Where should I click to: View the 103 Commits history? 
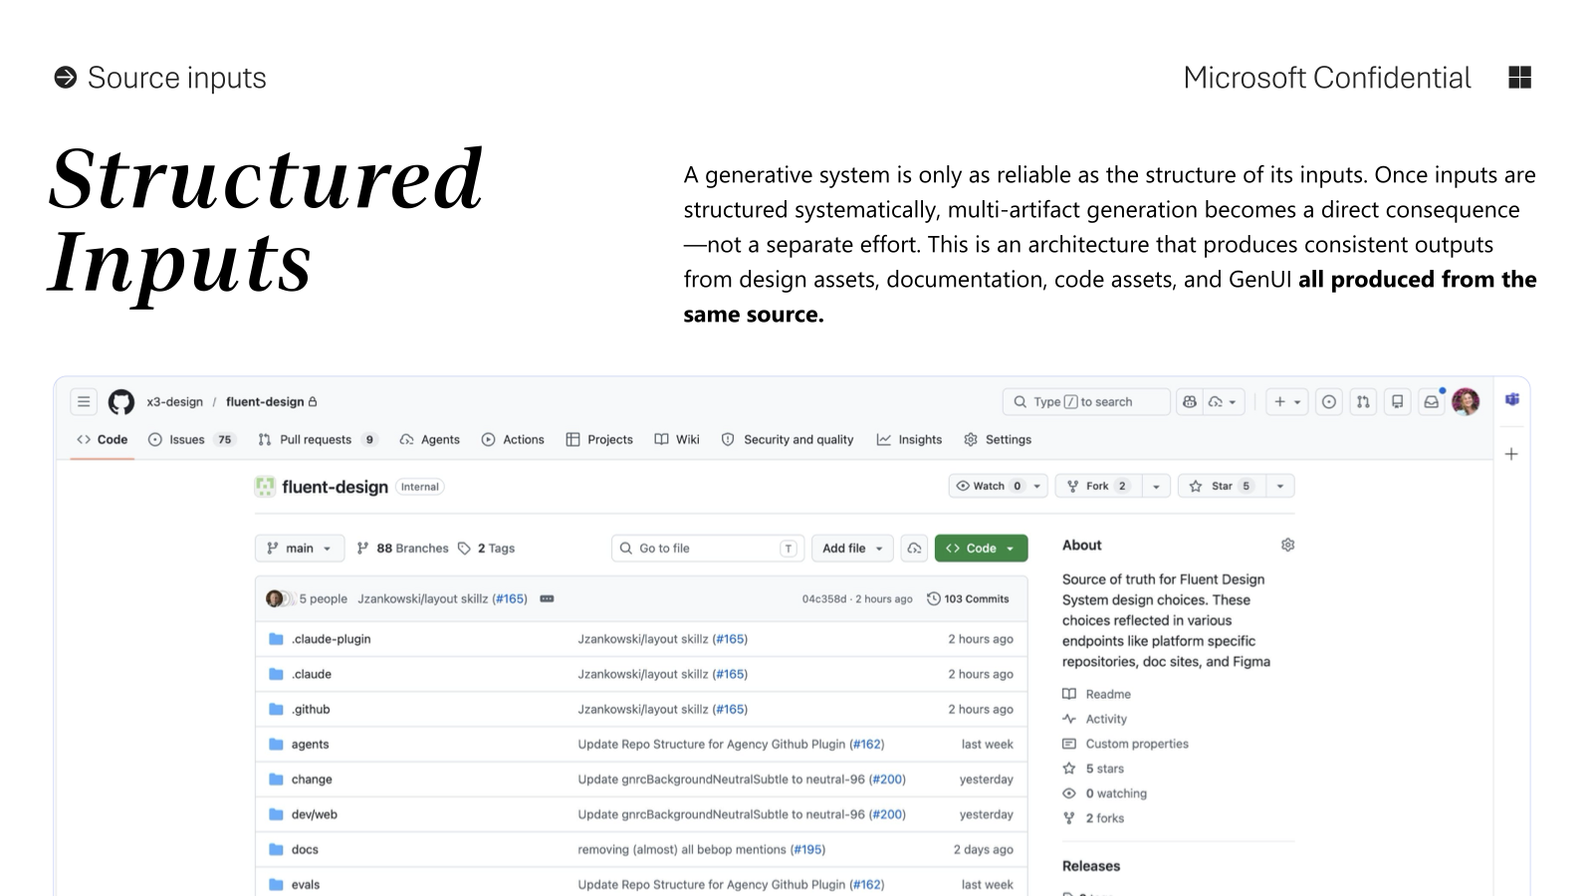point(968,598)
